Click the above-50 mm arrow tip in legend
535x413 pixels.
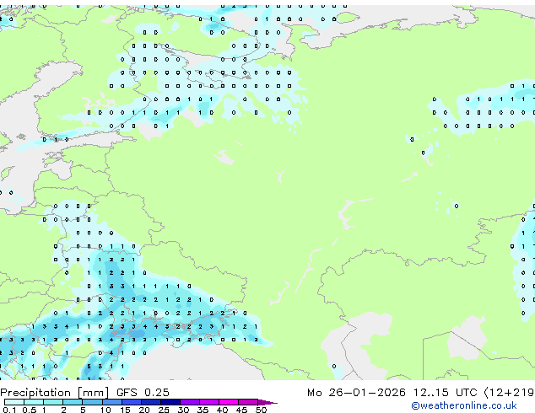coord(267,402)
